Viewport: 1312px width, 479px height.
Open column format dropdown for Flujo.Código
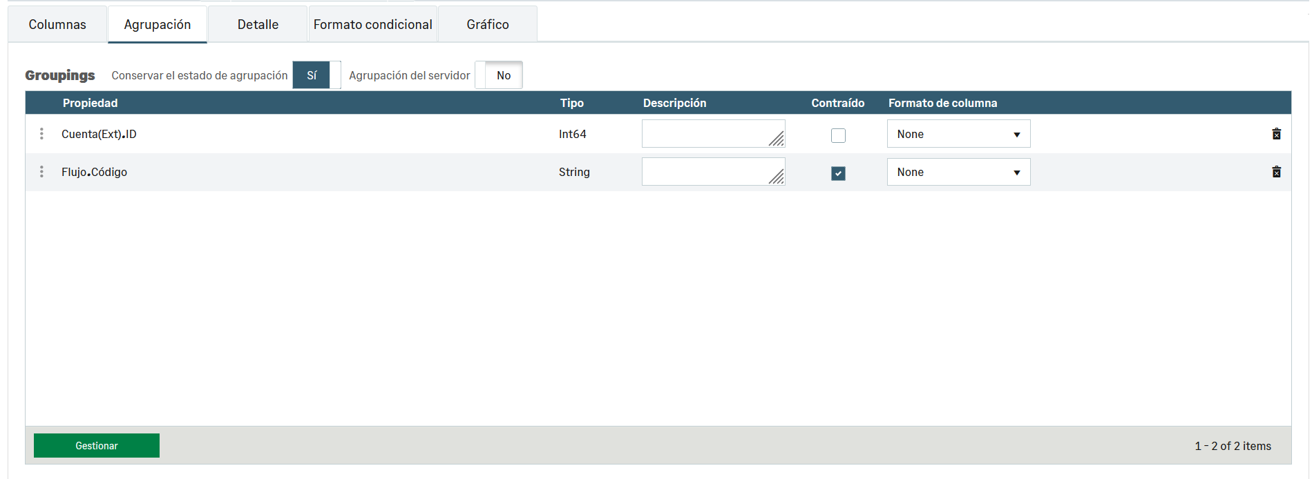[x=958, y=172]
